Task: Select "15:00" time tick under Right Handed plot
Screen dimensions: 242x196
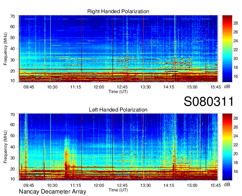Action: 192,87
